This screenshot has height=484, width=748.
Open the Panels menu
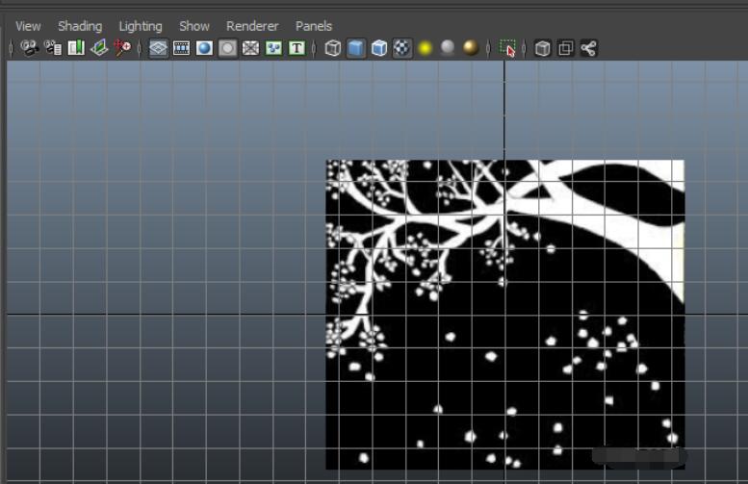314,26
